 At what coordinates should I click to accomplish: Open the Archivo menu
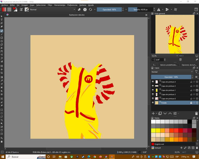(x=5, y=5)
